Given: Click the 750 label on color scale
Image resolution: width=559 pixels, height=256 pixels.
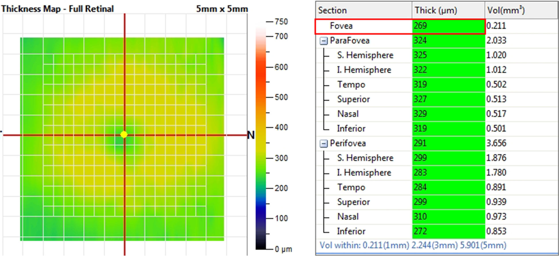Looking at the screenshot, I should pyautogui.click(x=281, y=22).
